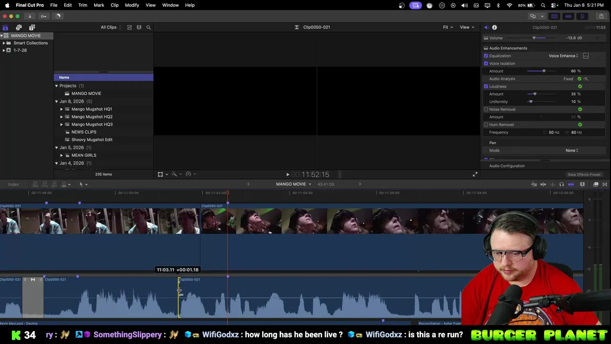
Task: Show background tasks indicator
Action: pos(58,16)
